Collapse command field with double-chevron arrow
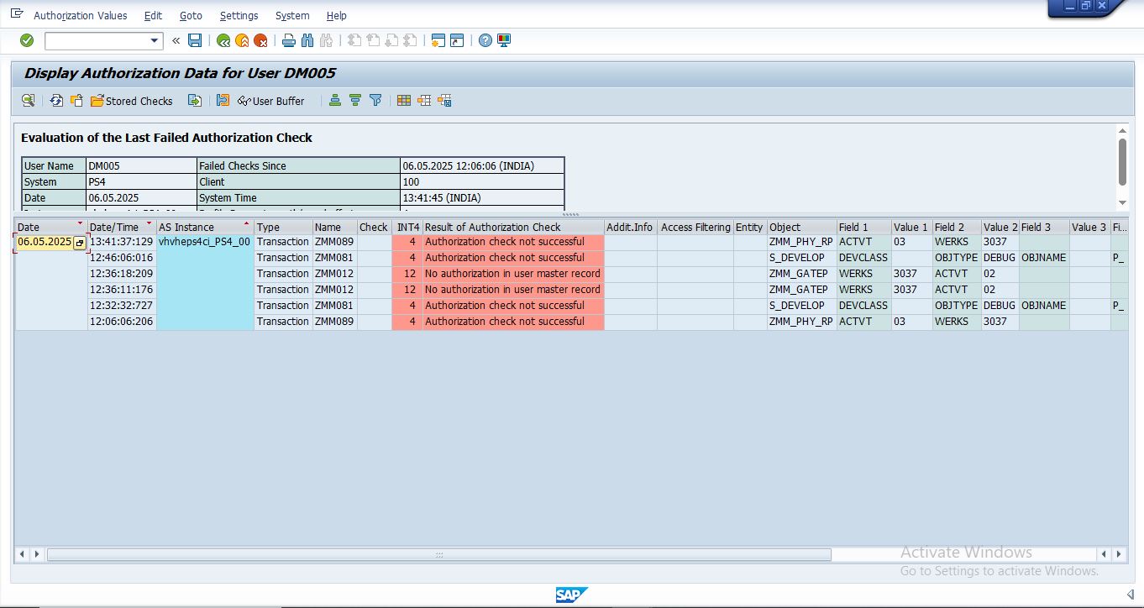The height and width of the screenshot is (608, 1144). pos(176,40)
